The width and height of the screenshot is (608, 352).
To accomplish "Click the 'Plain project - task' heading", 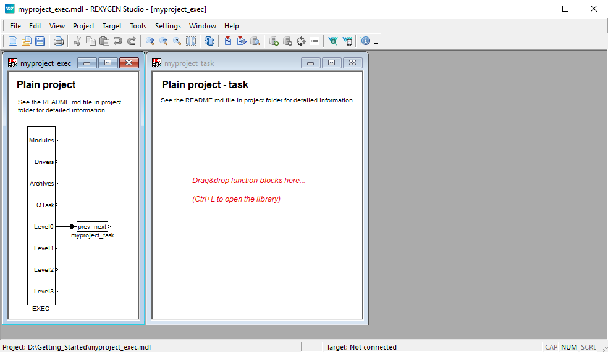I will tap(205, 84).
